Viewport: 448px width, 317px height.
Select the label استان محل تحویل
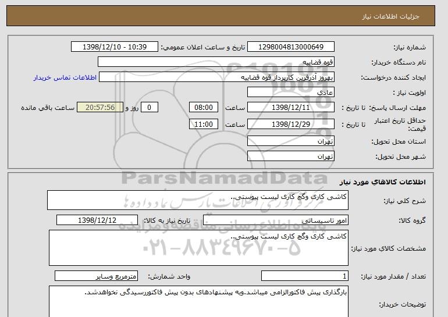coord(399,141)
